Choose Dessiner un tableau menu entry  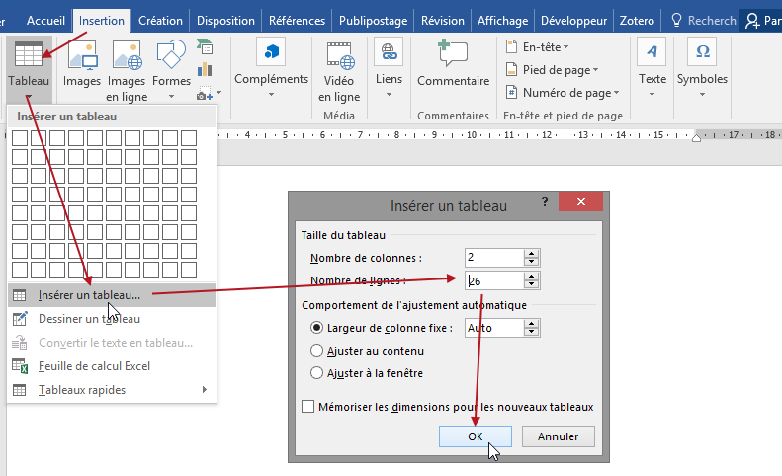(113, 319)
